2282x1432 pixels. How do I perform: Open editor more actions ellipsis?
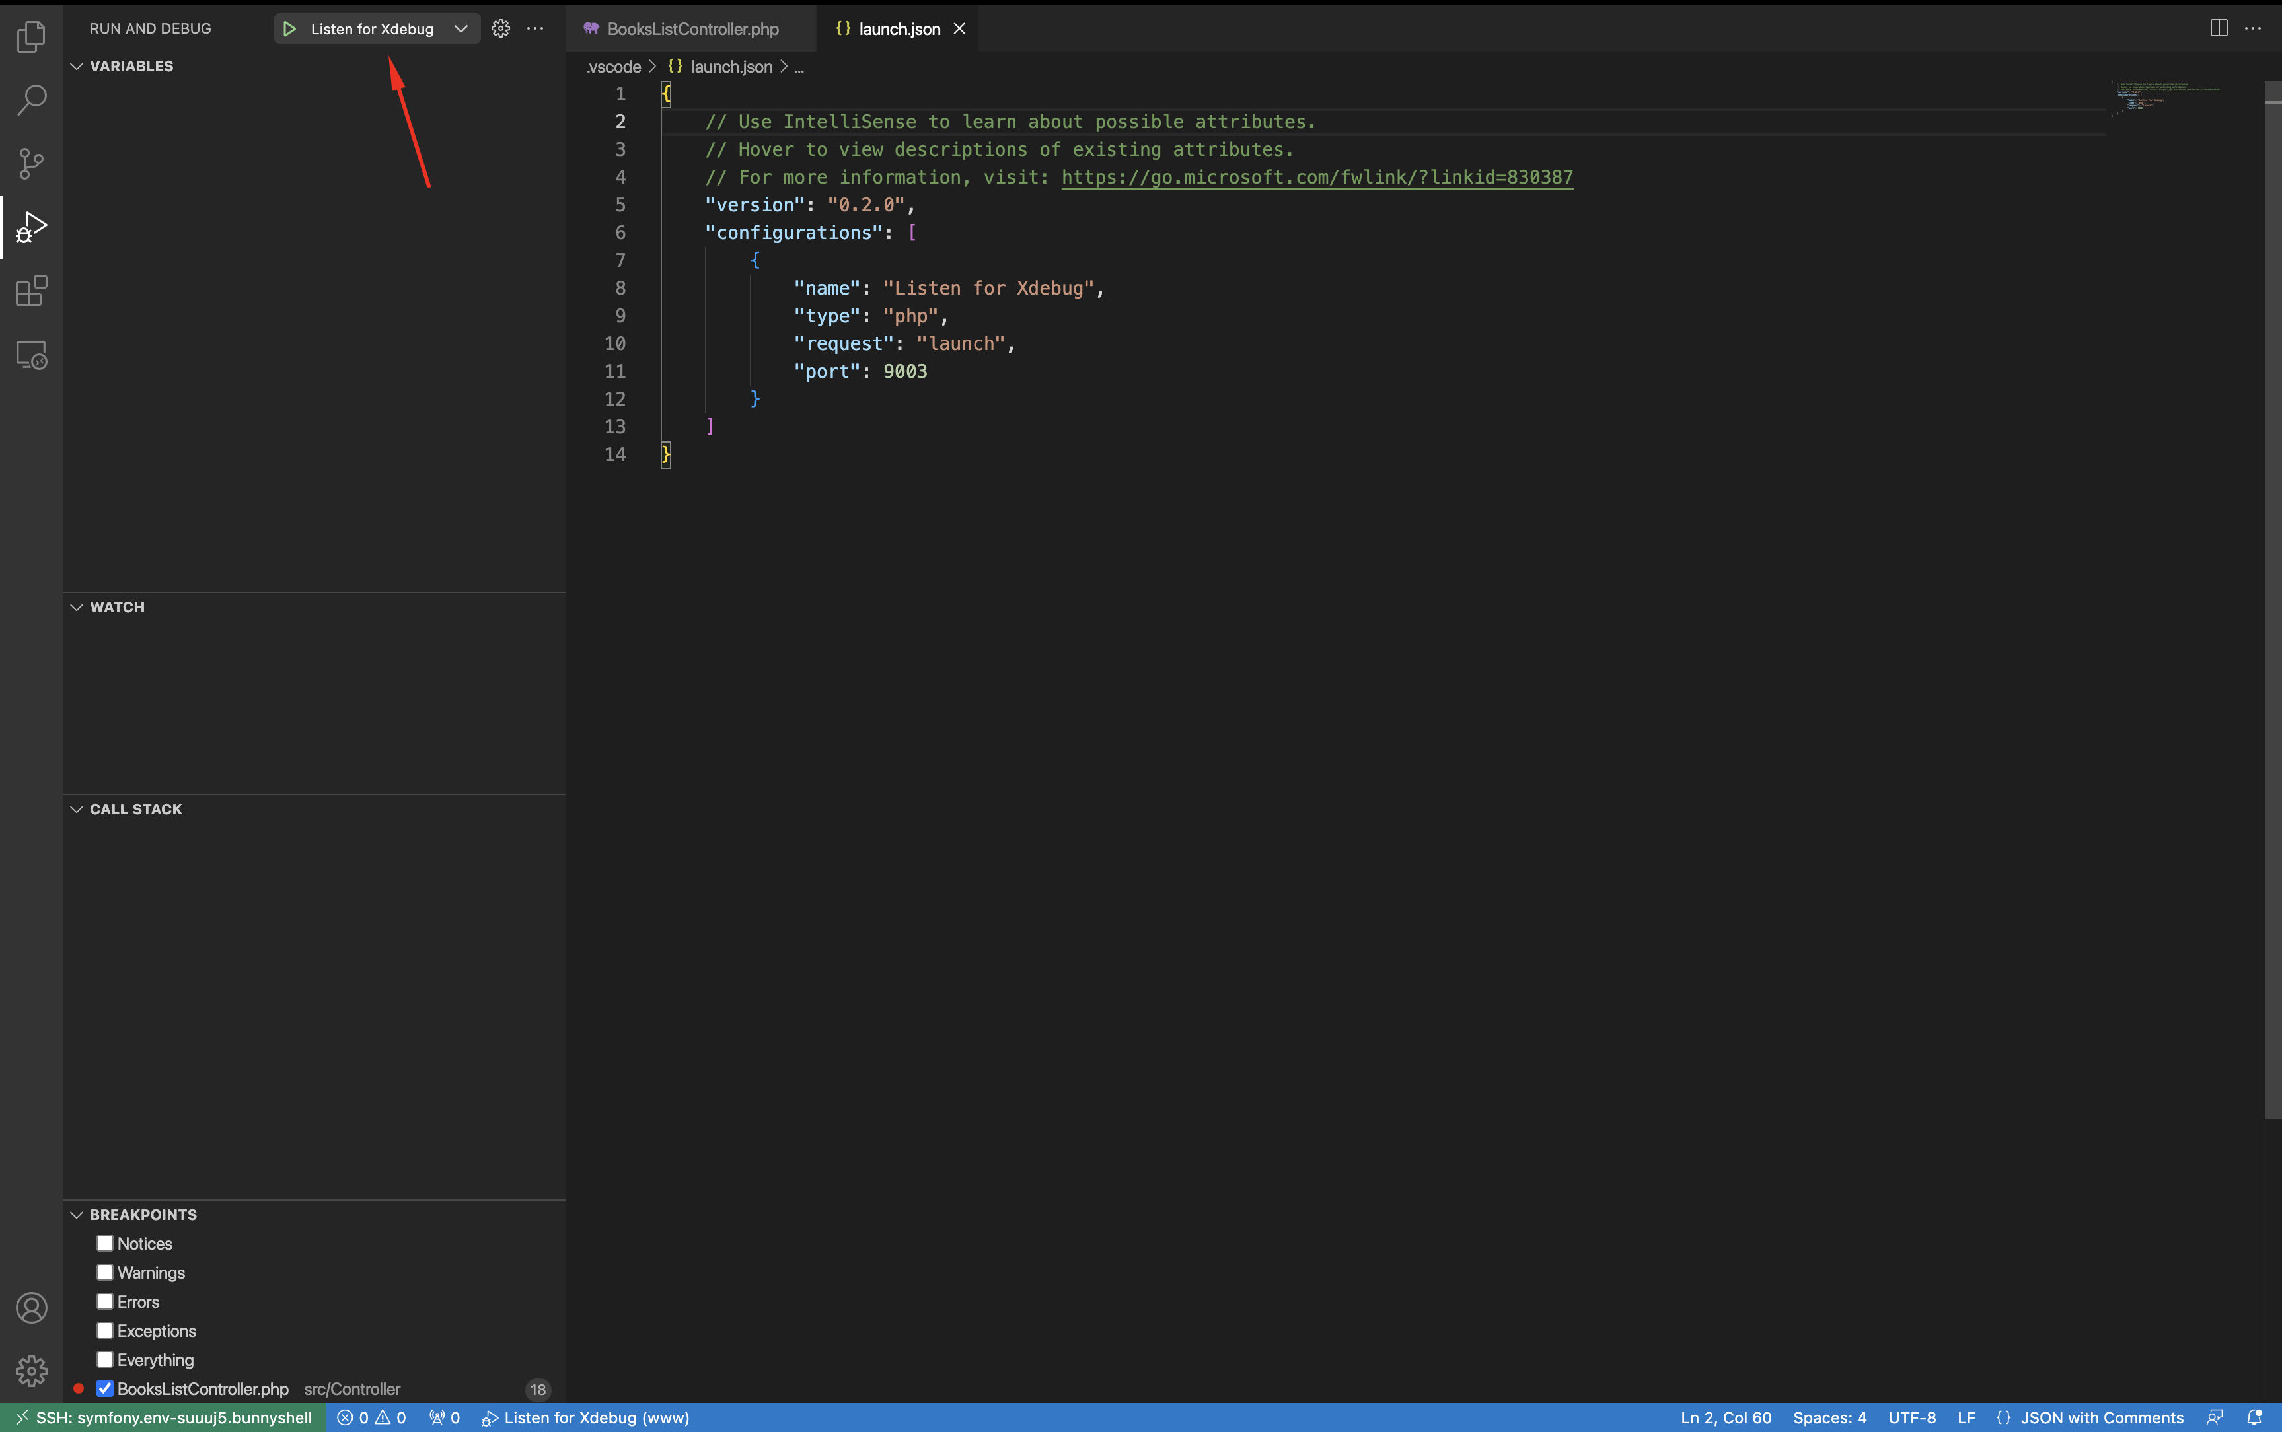tap(2253, 28)
